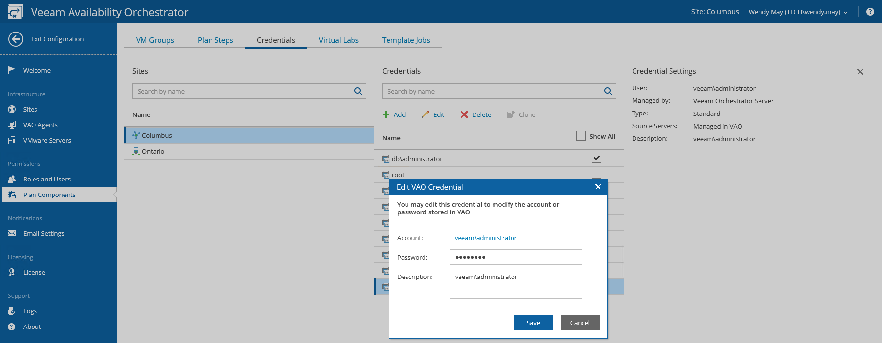882x343 pixels.
Task: Click the Add credential button label
Action: [400, 114]
